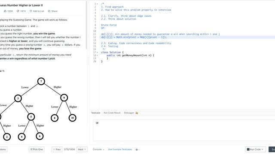Click the tree node labeled 2
This screenshot has width=275, height=154.
pyautogui.click(x=7, y=137)
